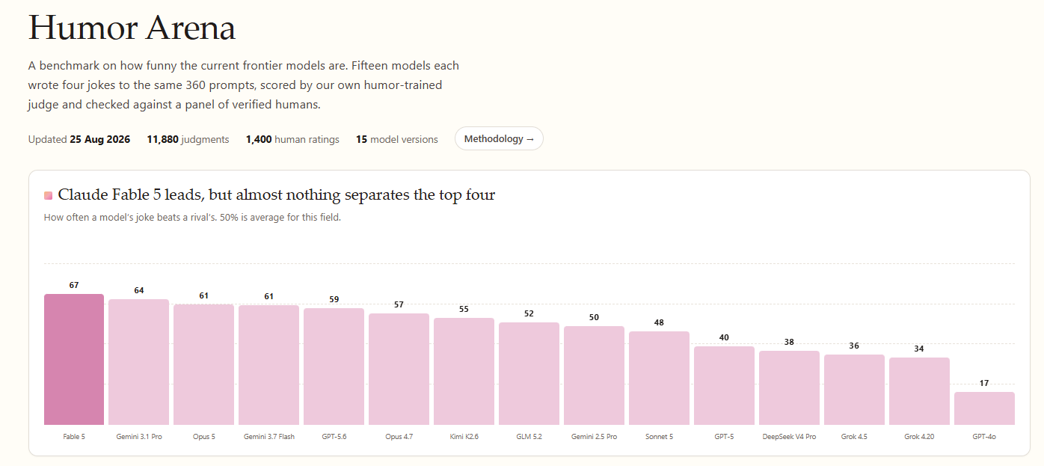Click the 'Grok 4.5' axis label
The width and height of the screenshot is (1044, 466).
click(x=855, y=437)
